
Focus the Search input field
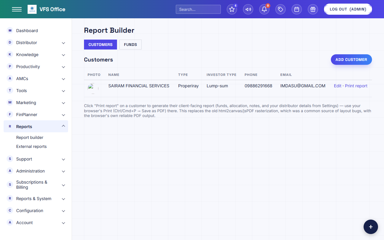pos(198,9)
